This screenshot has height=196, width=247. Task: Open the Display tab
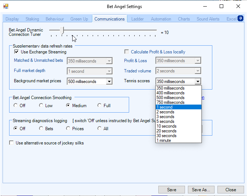pyautogui.click(x=12, y=19)
